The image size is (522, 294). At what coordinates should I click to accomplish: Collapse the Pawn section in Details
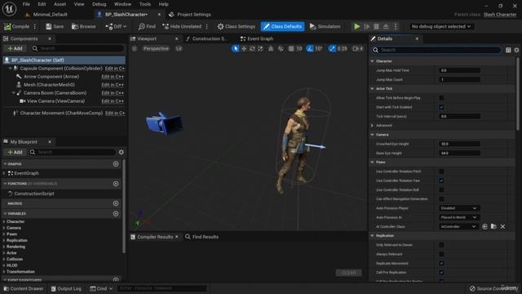tap(372, 163)
